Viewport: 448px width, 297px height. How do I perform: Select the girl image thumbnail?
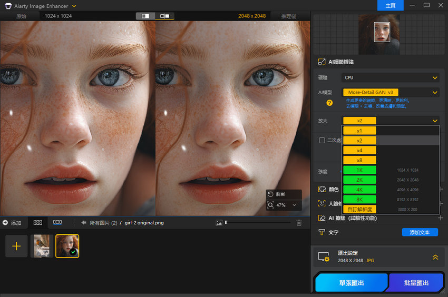[x=67, y=246]
